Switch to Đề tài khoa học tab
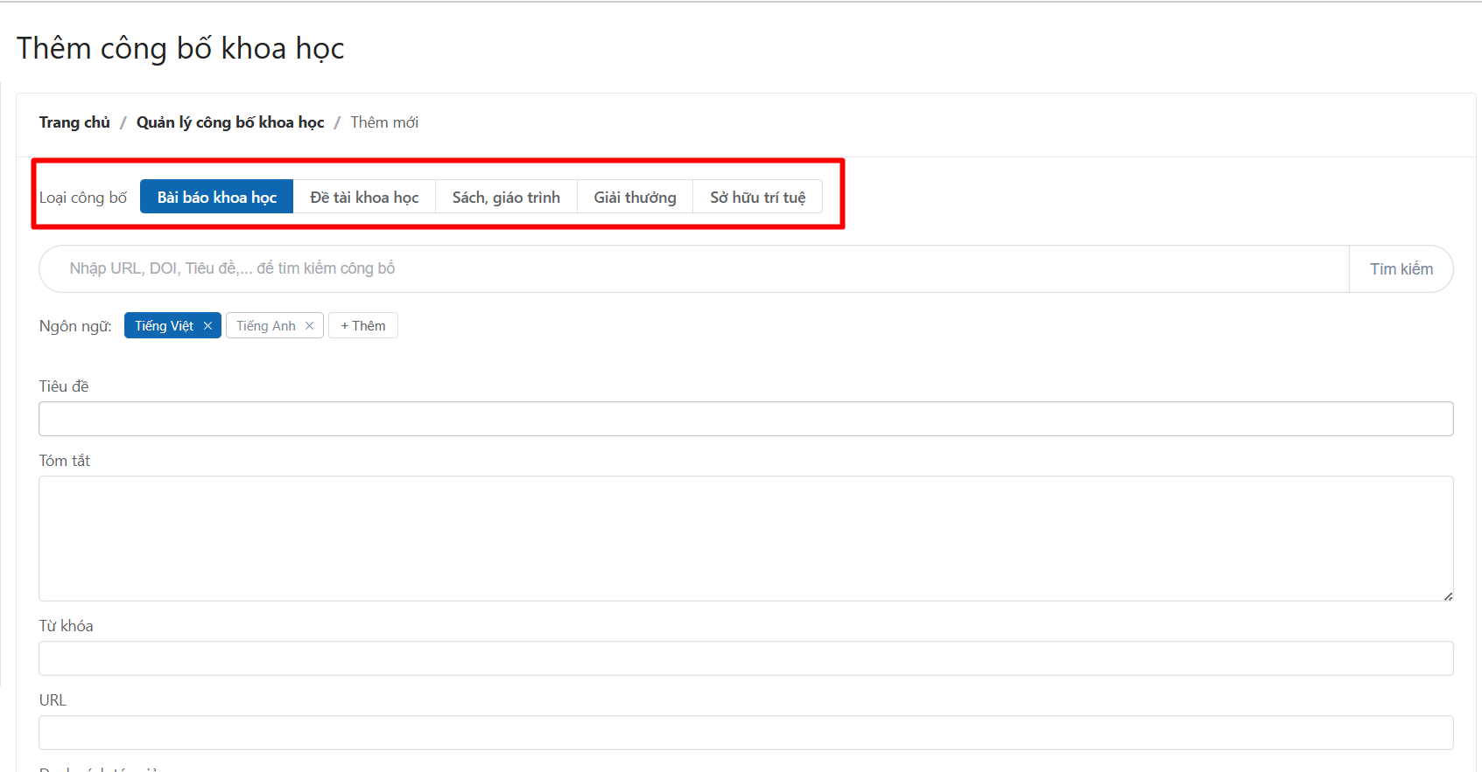 (364, 198)
